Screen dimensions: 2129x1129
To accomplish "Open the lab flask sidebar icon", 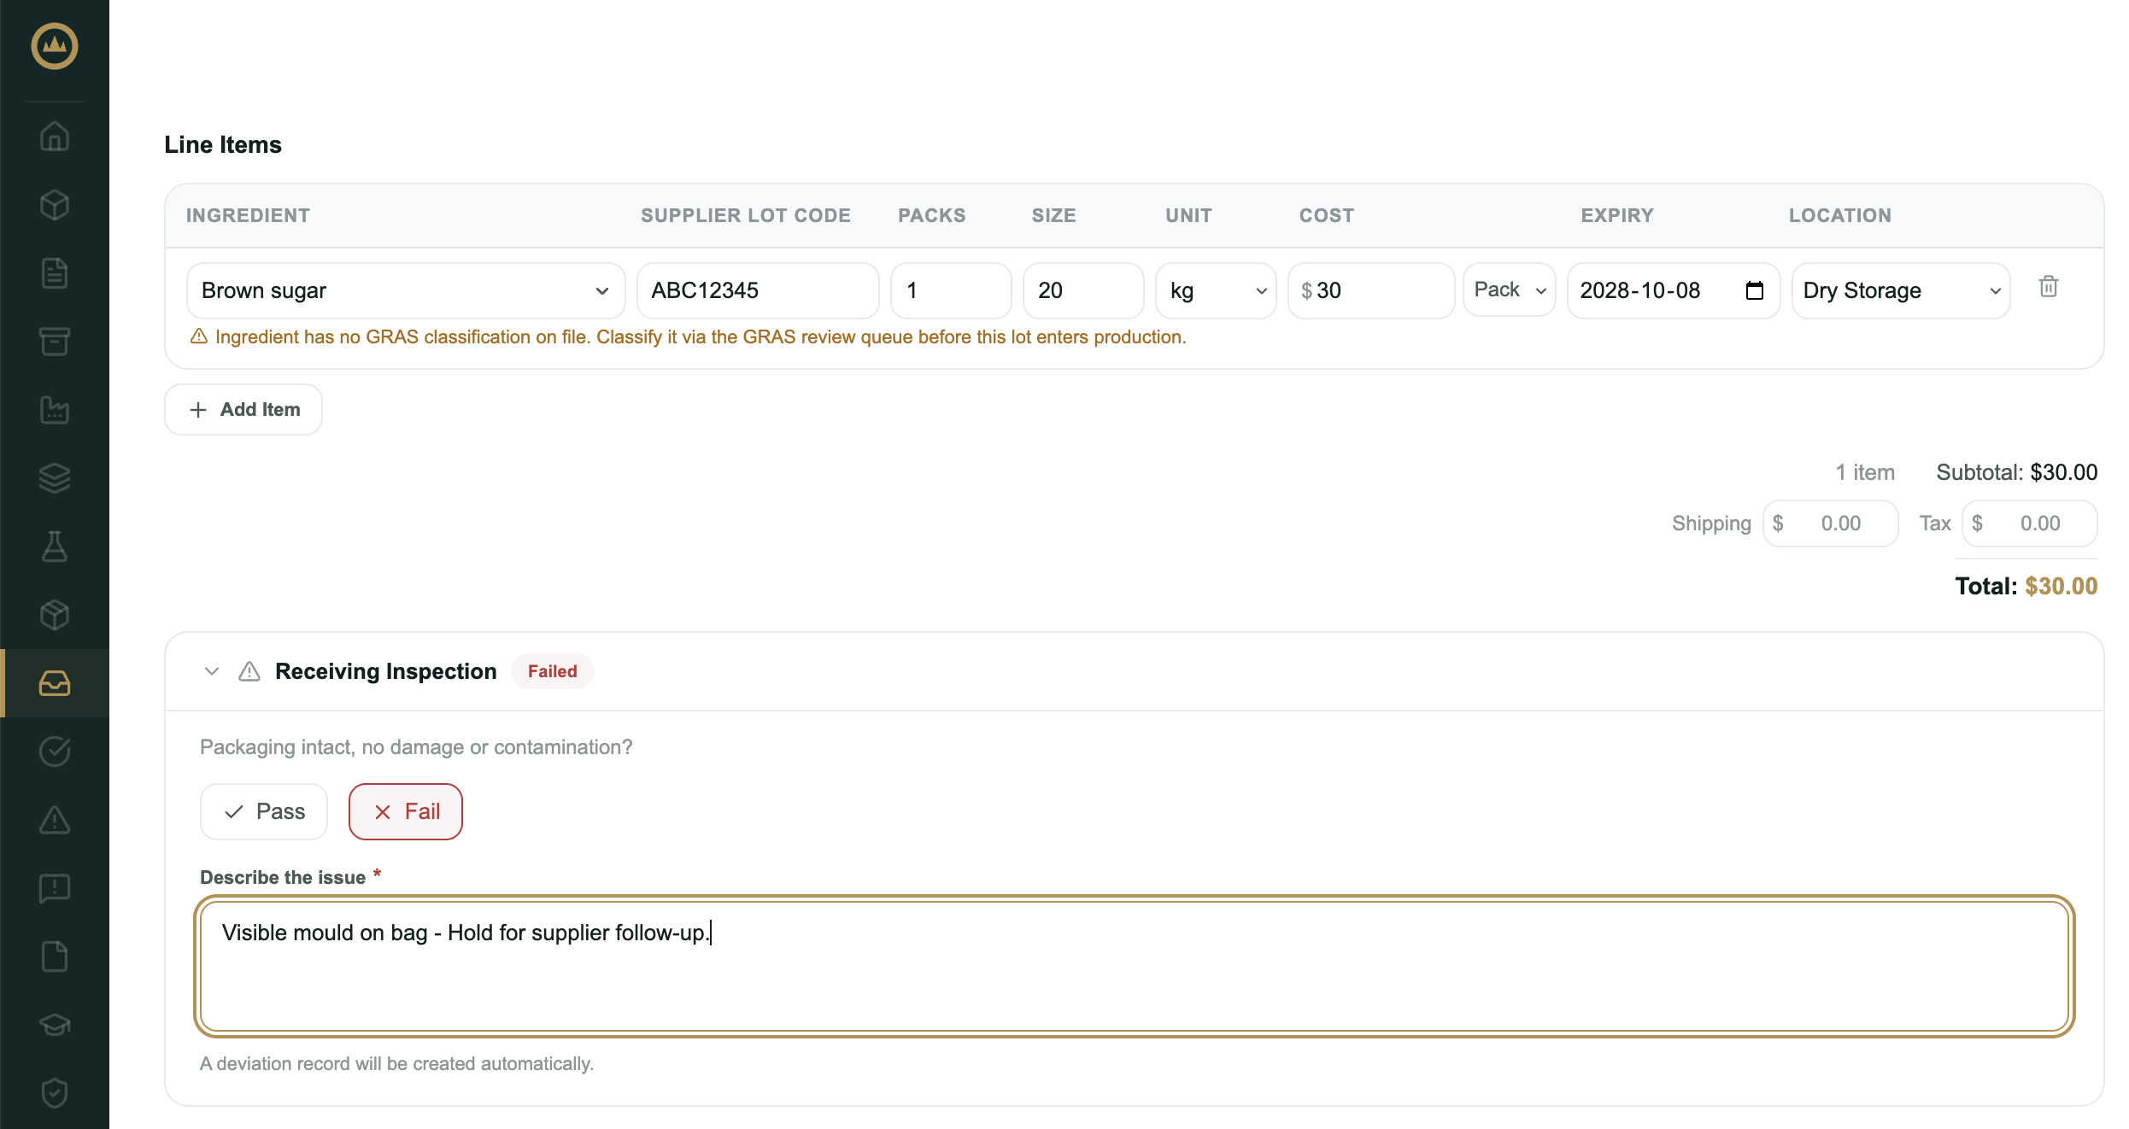I will click(x=55, y=547).
